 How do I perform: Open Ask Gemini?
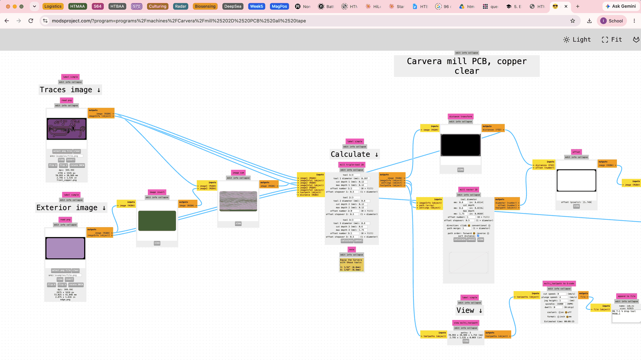(620, 6)
